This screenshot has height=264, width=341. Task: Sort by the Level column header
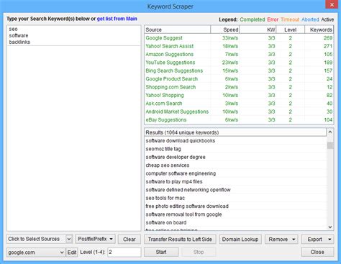click(291, 29)
